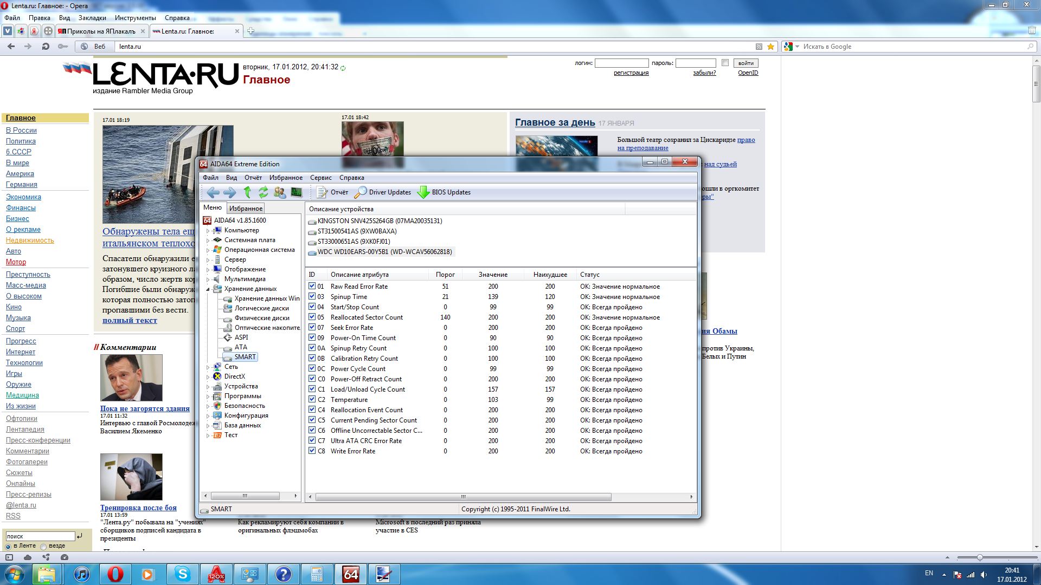Image resolution: width=1041 pixels, height=585 pixels.
Task: Open the Сервис menu in AIDA64
Action: [321, 178]
